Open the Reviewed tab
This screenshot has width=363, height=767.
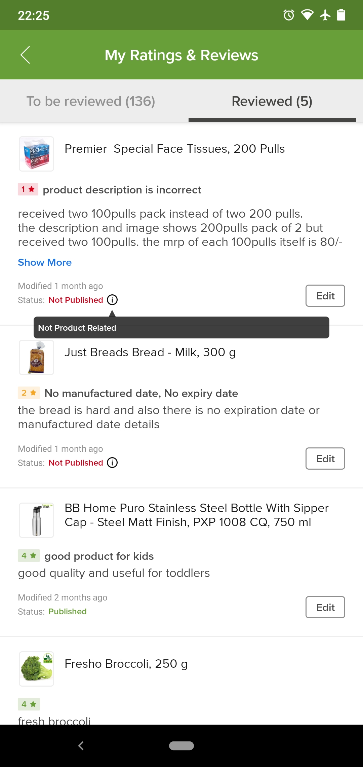click(272, 101)
